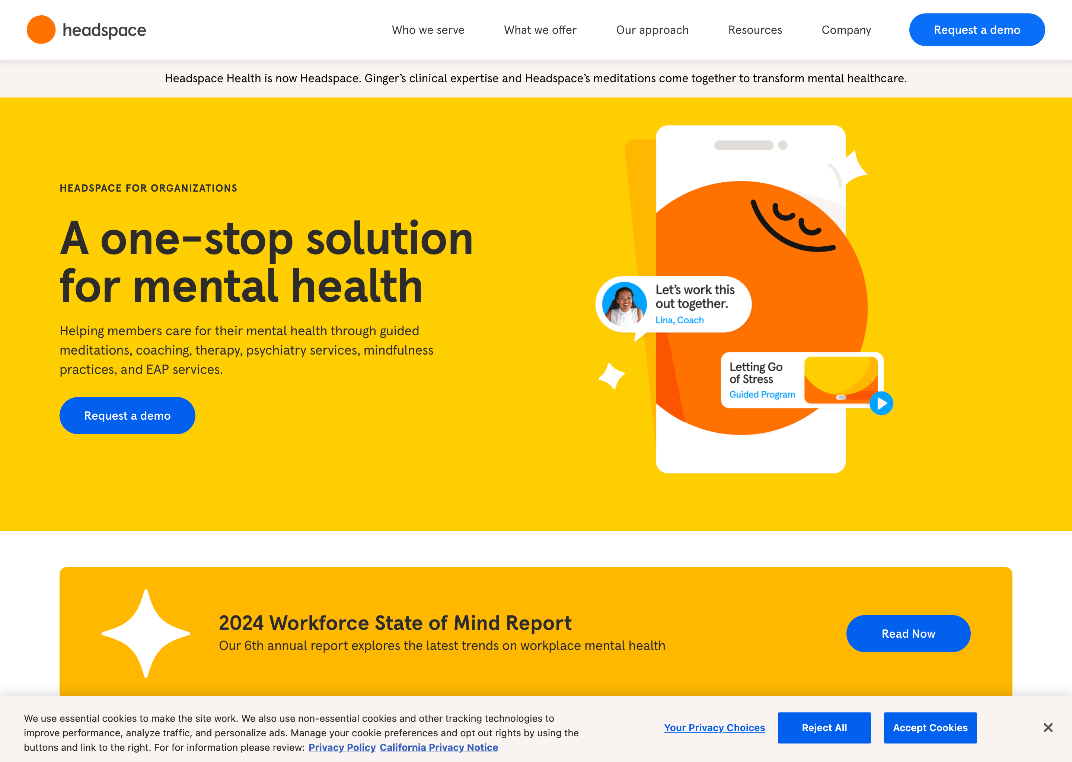
Task: Click the Guided Program label
Action: [762, 395]
